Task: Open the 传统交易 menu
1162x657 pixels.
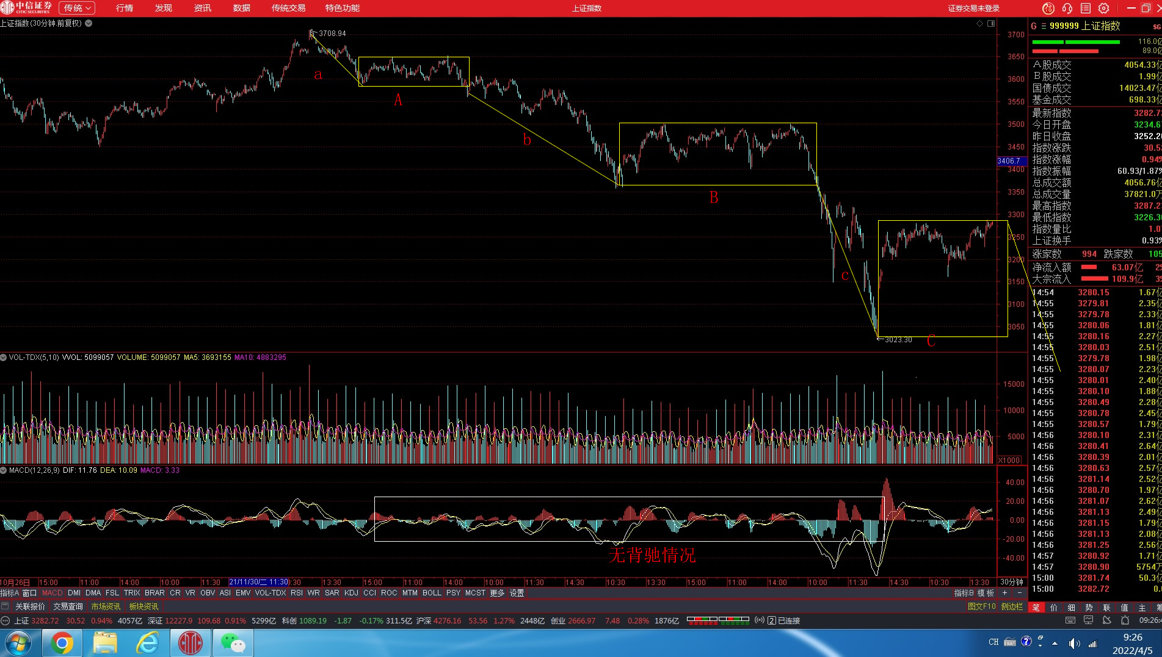Action: (288, 8)
